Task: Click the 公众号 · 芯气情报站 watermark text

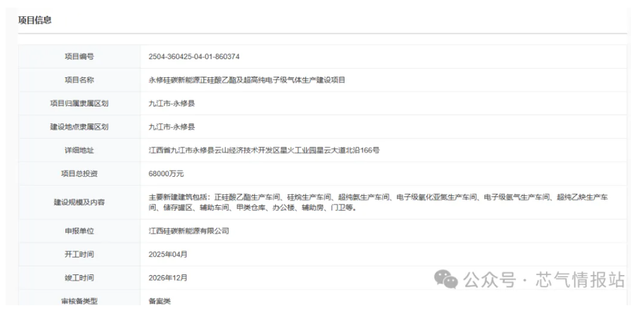Action: pos(543,280)
